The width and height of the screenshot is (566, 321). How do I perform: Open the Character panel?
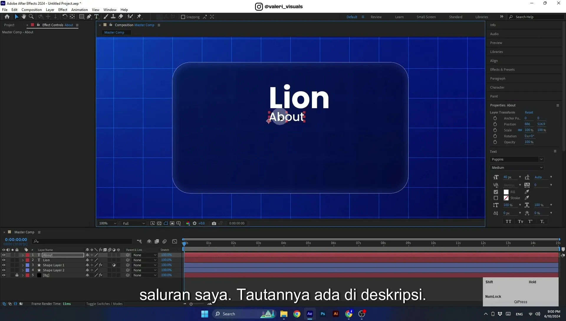click(x=497, y=87)
